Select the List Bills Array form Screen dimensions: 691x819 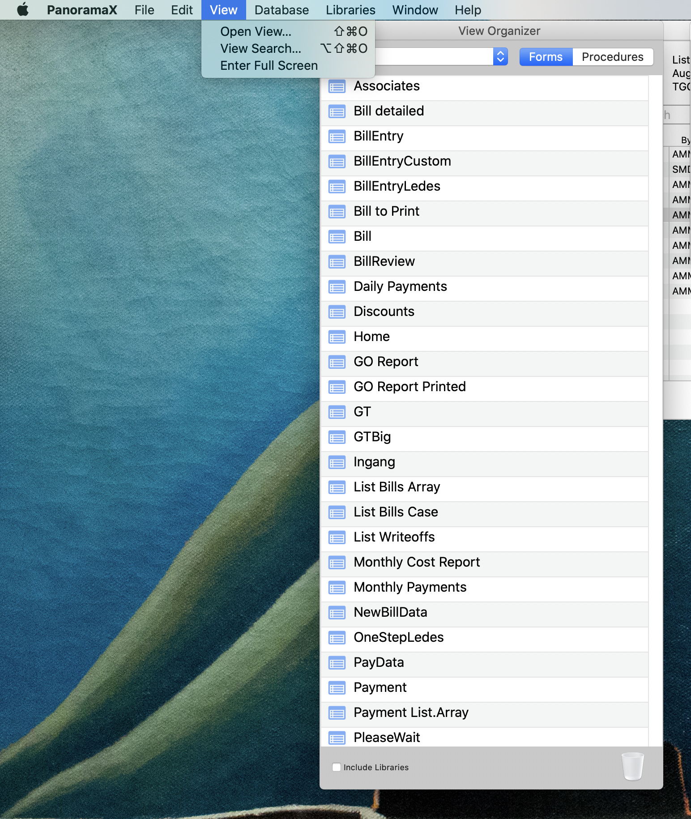(x=397, y=487)
